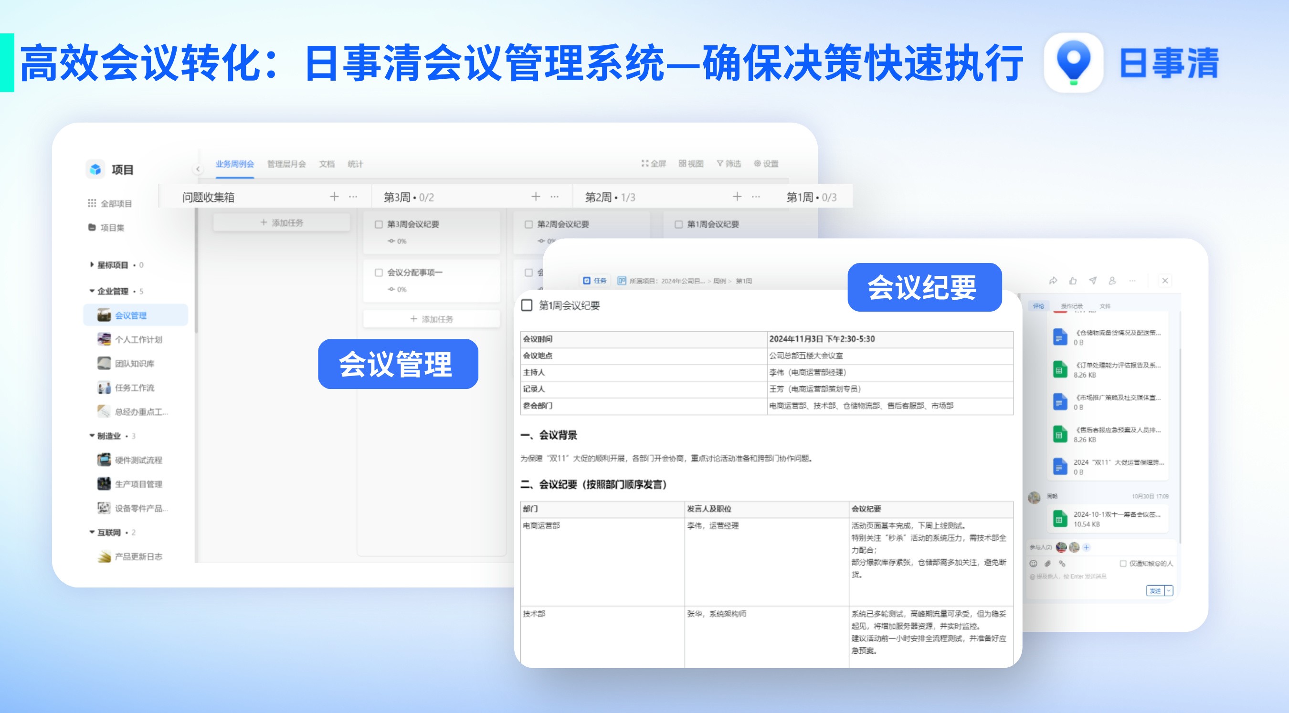
Task: Open 筛选 filter options
Action: [729, 164]
